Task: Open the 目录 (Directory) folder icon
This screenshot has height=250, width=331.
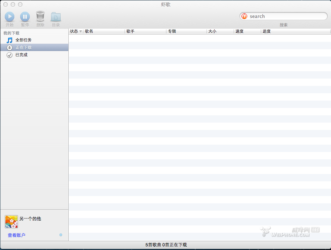Action: click(x=55, y=17)
